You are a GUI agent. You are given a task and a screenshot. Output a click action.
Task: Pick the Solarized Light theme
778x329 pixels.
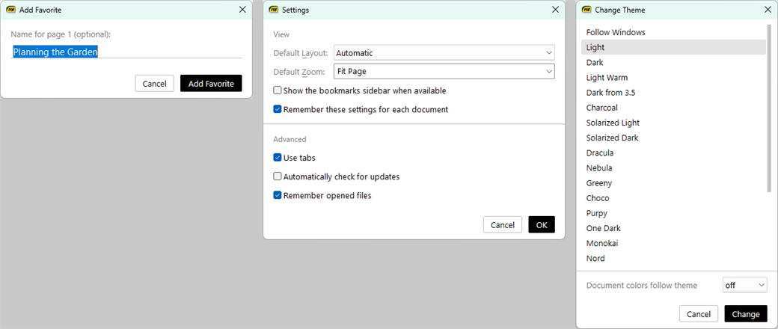673,123
